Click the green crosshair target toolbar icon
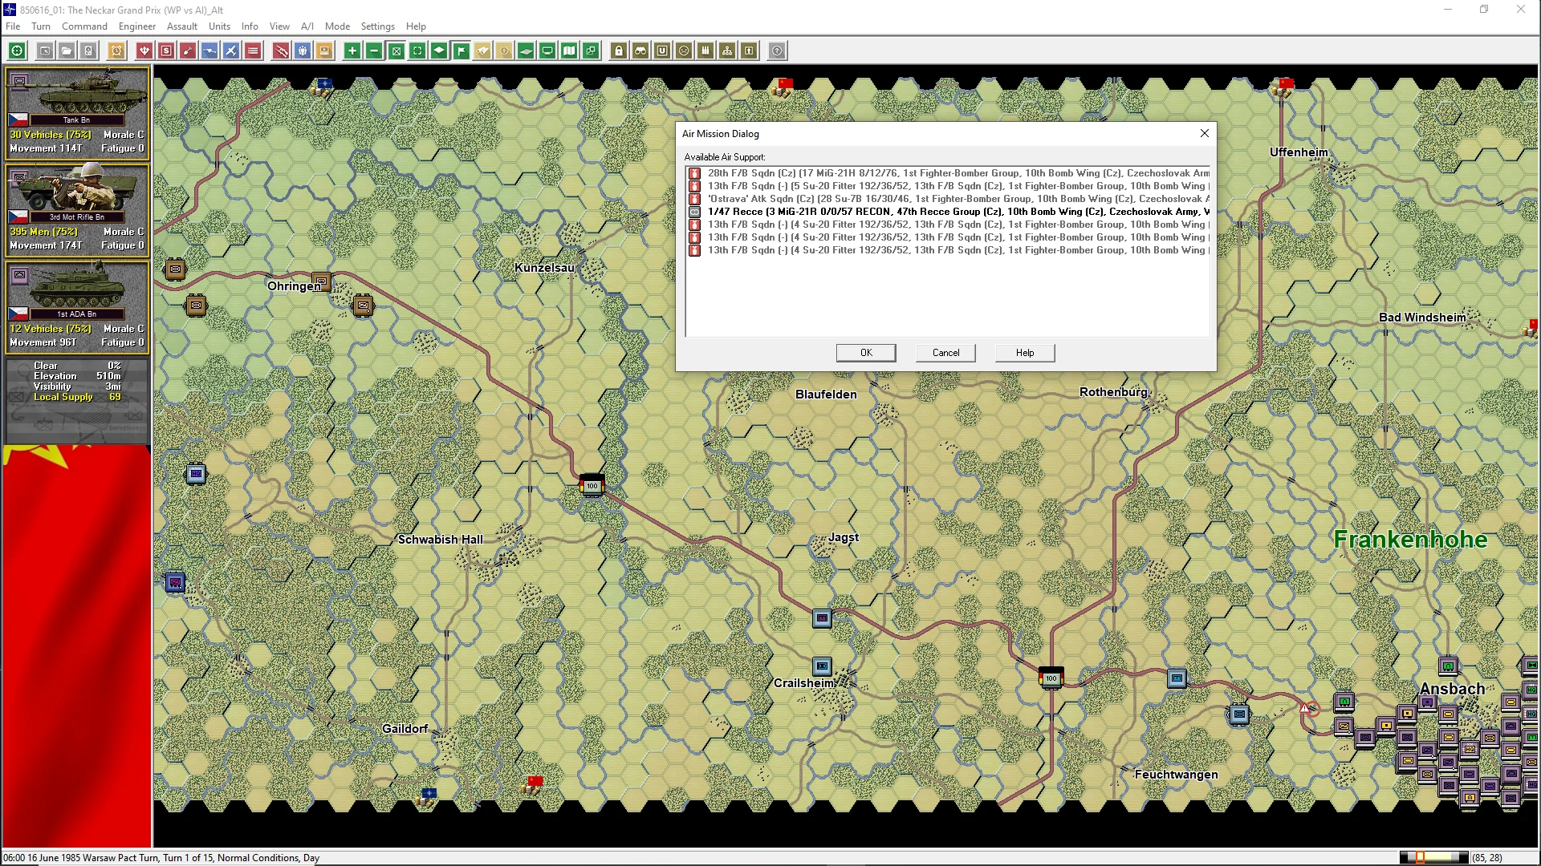This screenshot has height=866, width=1541. point(17,51)
